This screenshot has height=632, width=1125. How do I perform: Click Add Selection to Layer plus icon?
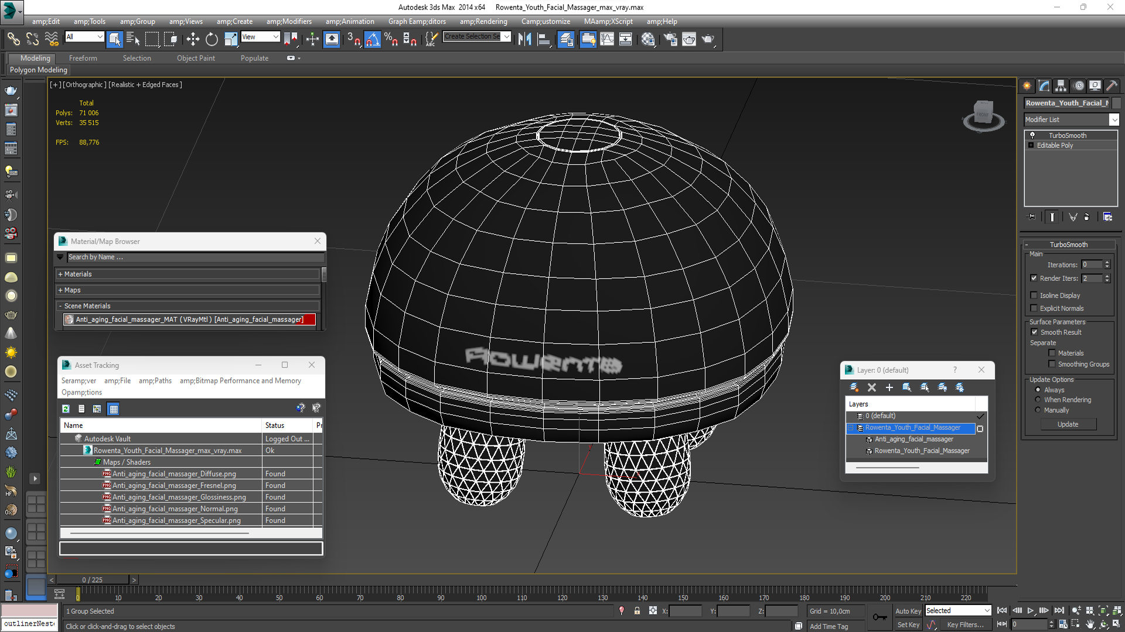tap(889, 387)
